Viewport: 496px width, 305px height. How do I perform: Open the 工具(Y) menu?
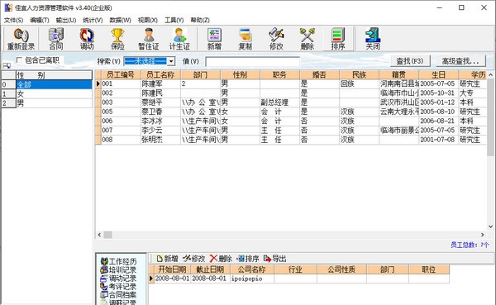tap(174, 20)
